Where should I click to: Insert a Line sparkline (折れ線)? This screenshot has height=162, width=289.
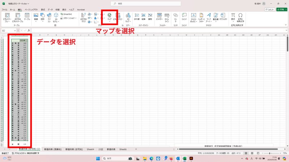coord(137,17)
